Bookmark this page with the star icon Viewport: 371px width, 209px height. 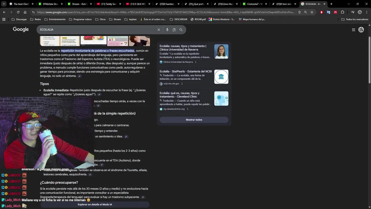tap(312, 12)
